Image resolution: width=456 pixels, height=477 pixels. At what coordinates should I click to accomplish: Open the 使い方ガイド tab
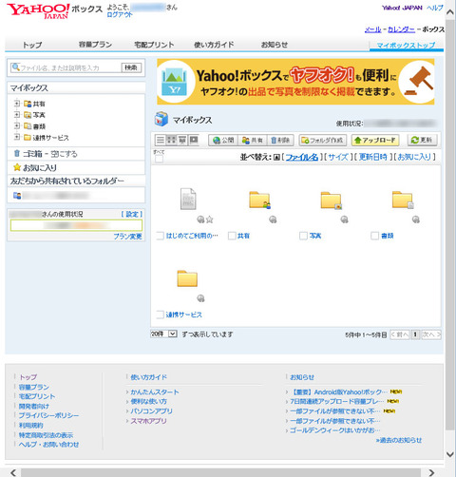[214, 45]
